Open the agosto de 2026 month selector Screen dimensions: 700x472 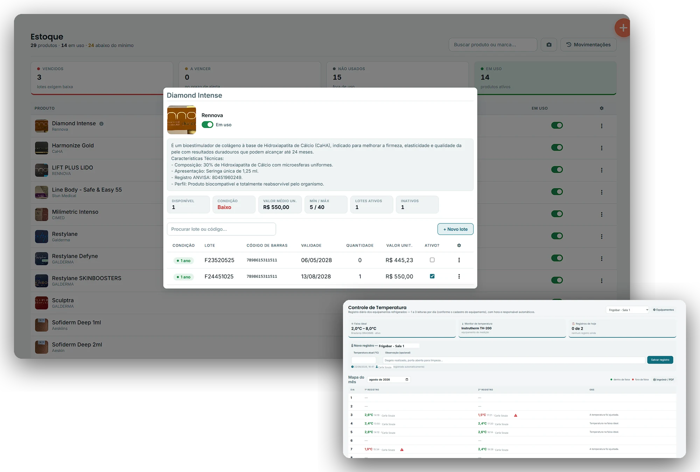(x=388, y=380)
